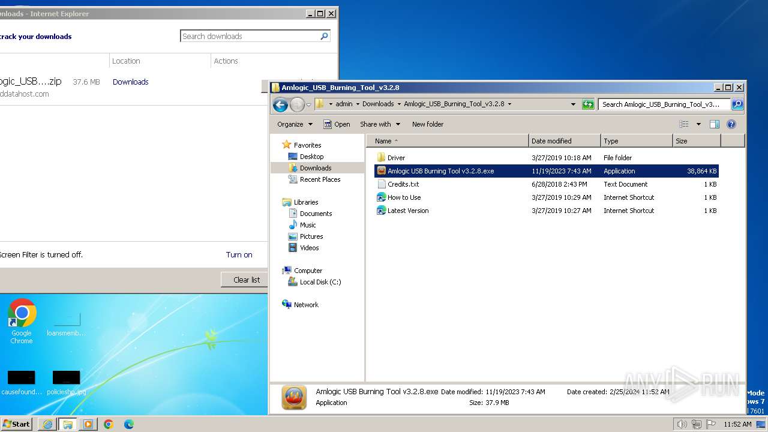Click the Search downloads field in Internet Explorer
This screenshot has height=432, width=768.
click(248, 36)
